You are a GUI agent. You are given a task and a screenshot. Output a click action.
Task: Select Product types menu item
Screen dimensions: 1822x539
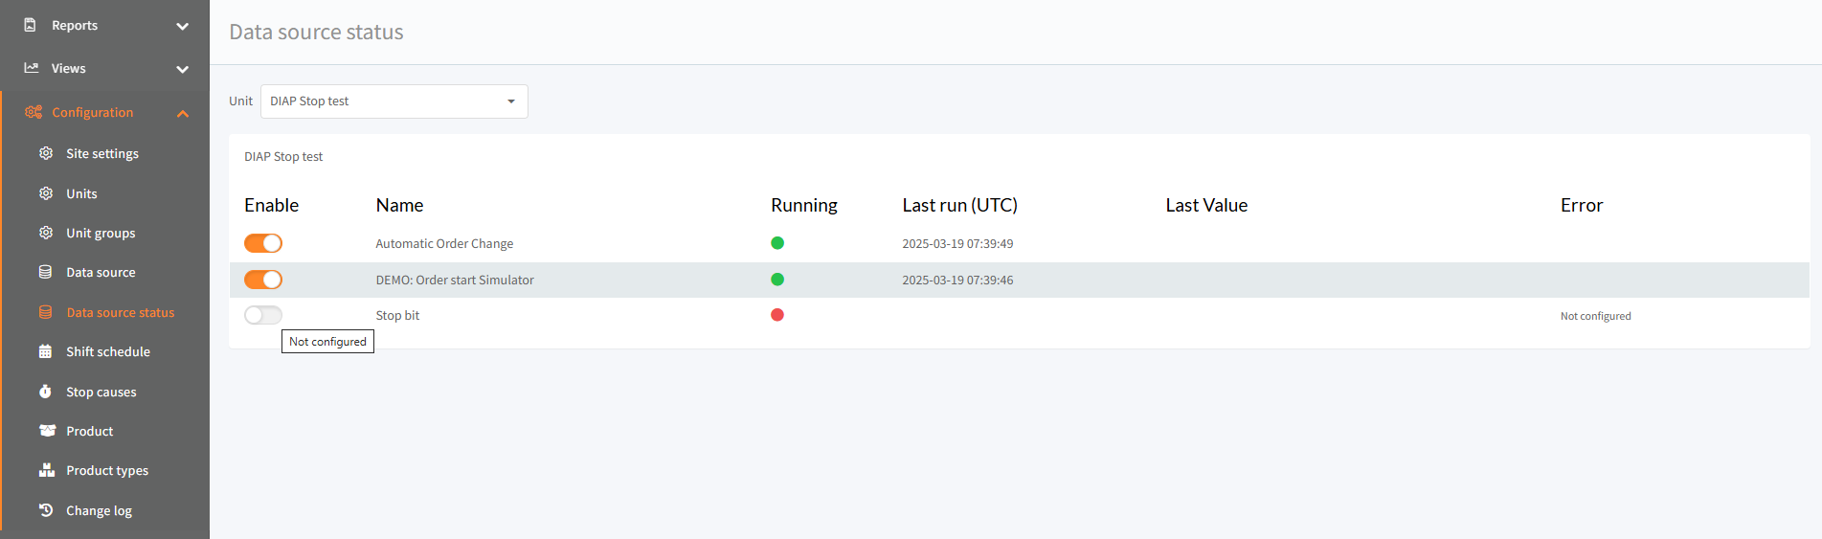(x=107, y=470)
